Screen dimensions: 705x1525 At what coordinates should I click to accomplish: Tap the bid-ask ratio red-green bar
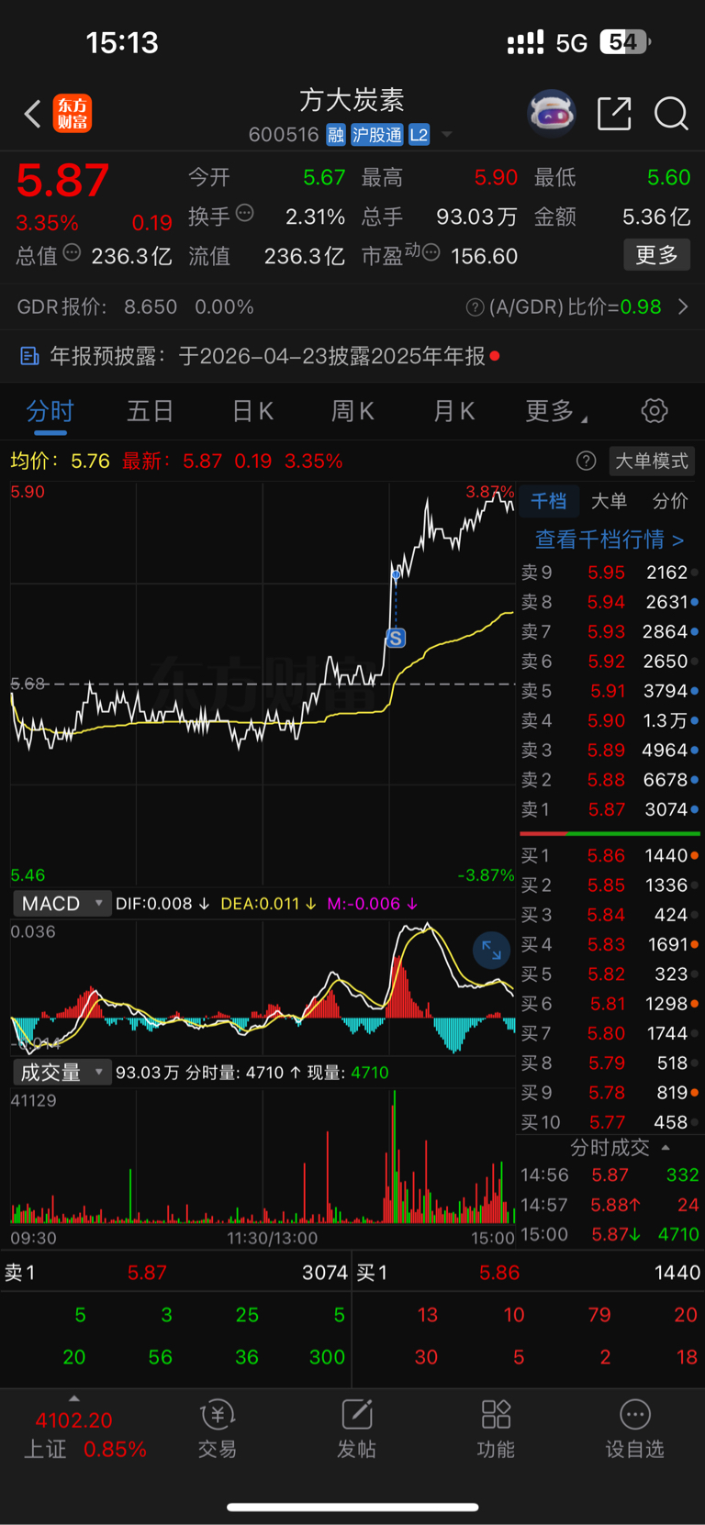610,833
